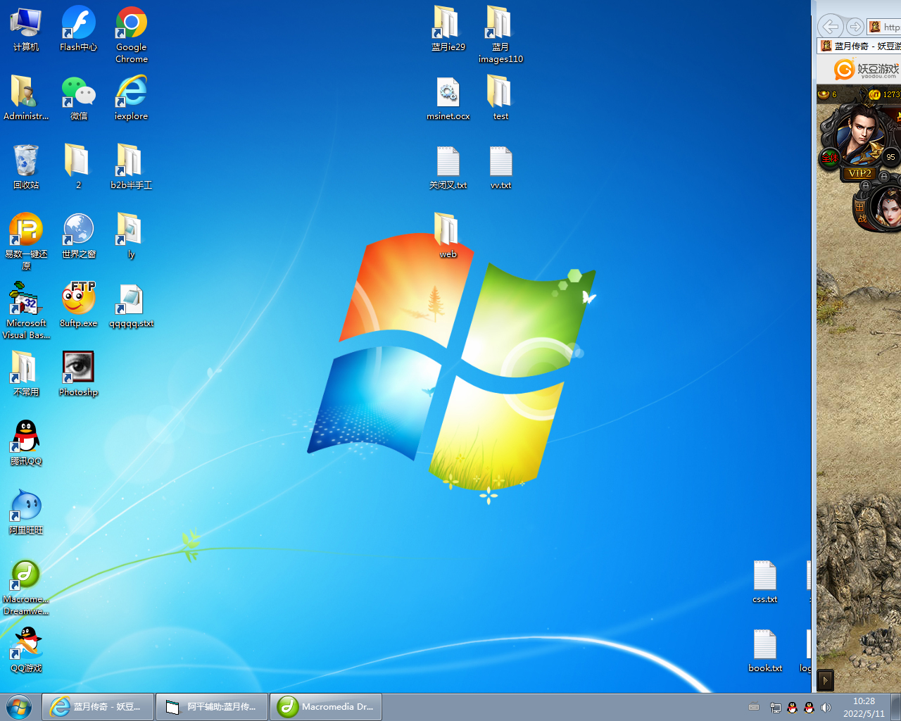The image size is (901, 721).
Task: Focus the browser address bar
Action: 884,27
